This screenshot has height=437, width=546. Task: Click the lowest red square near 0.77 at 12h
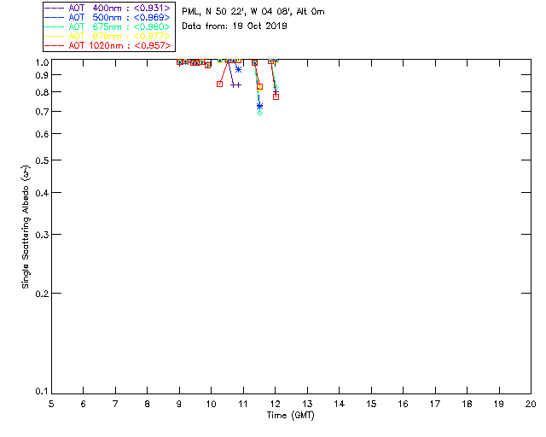pyautogui.click(x=276, y=97)
